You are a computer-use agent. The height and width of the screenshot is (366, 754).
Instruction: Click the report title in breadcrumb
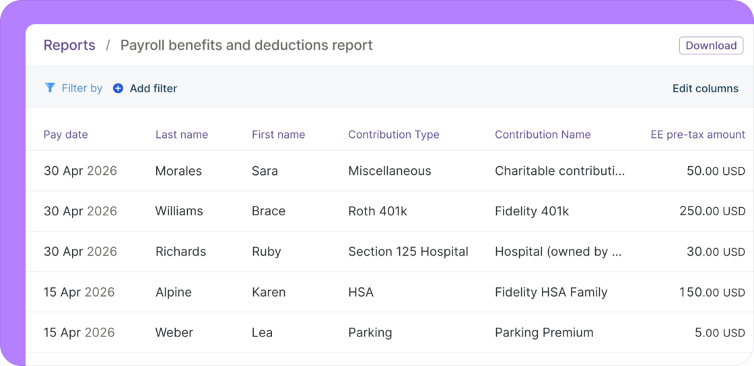246,45
